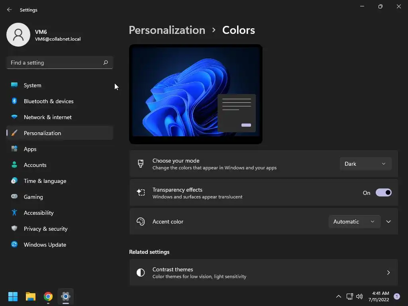
Task: Click the Accent color palette icon
Action: coord(141,222)
